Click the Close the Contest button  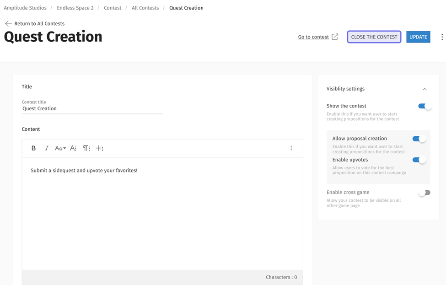tap(374, 37)
